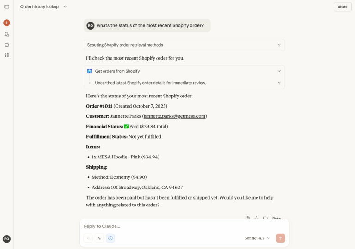Open the Chats icon in sidebar
355x249 pixels.
tap(6, 34)
